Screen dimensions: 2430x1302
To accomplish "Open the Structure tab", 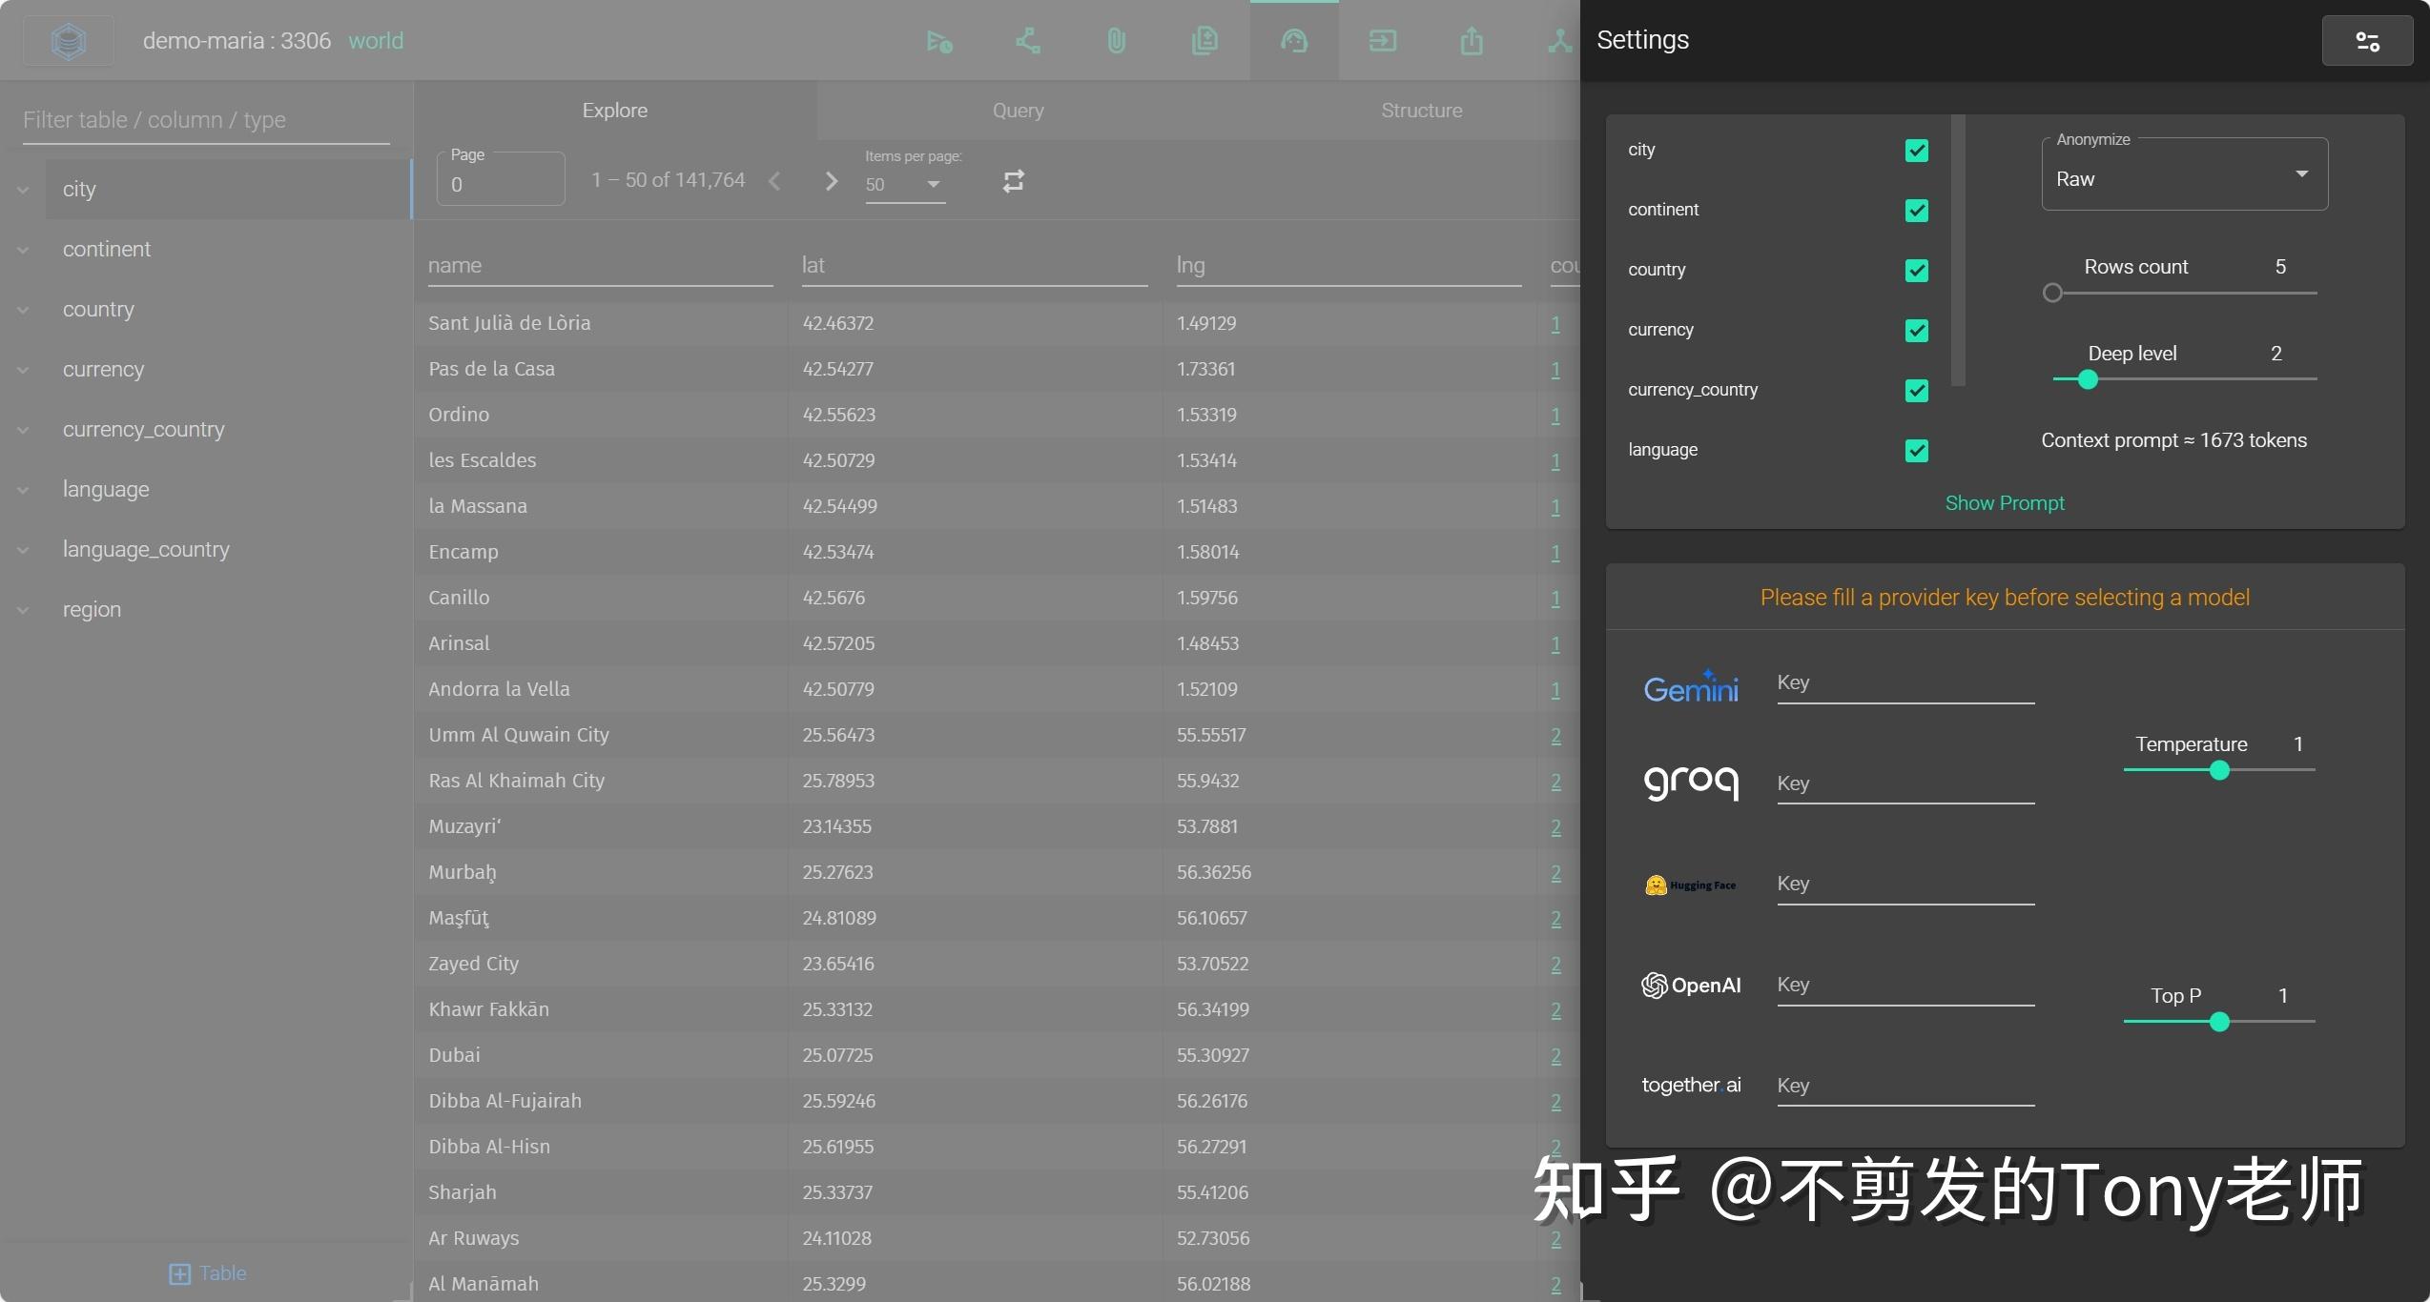I will (1421, 110).
